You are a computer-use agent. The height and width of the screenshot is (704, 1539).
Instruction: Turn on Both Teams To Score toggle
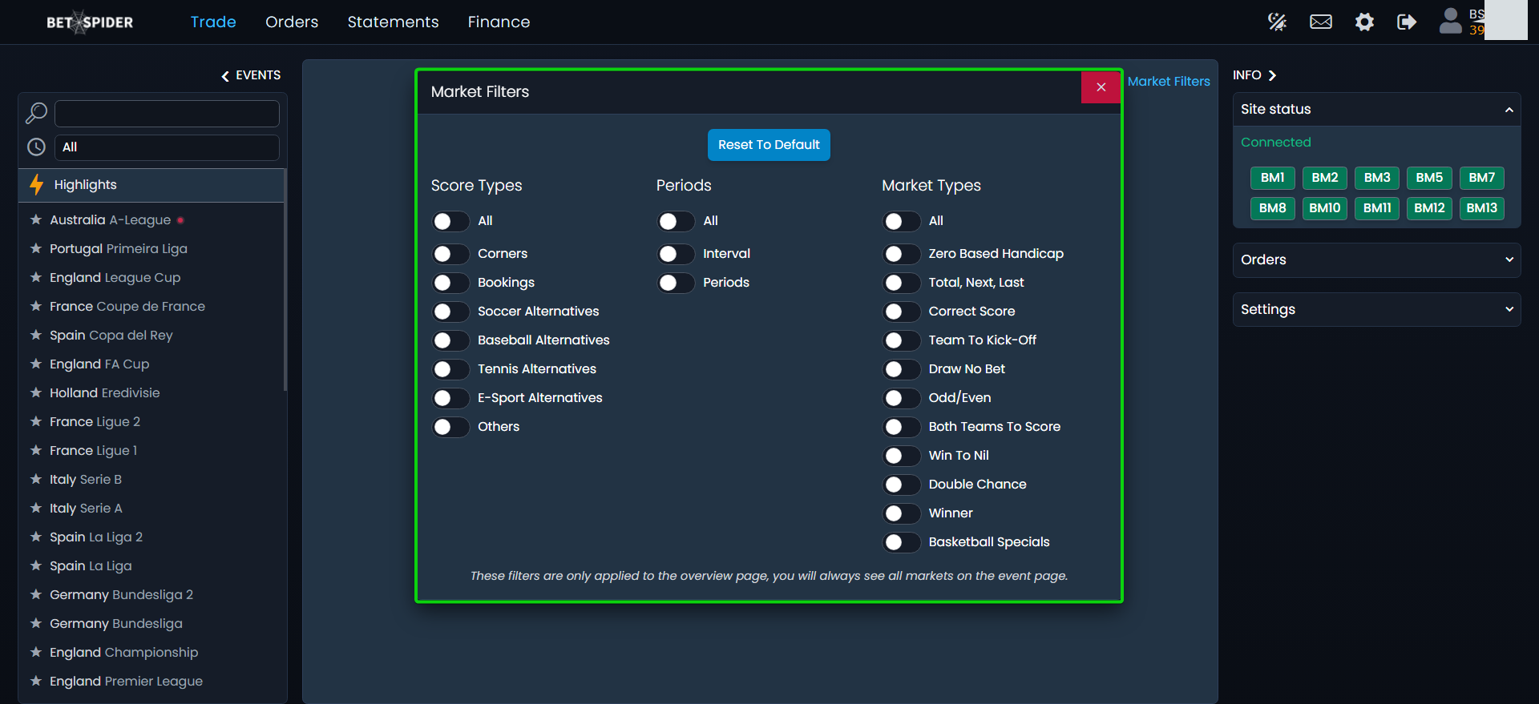click(x=902, y=427)
